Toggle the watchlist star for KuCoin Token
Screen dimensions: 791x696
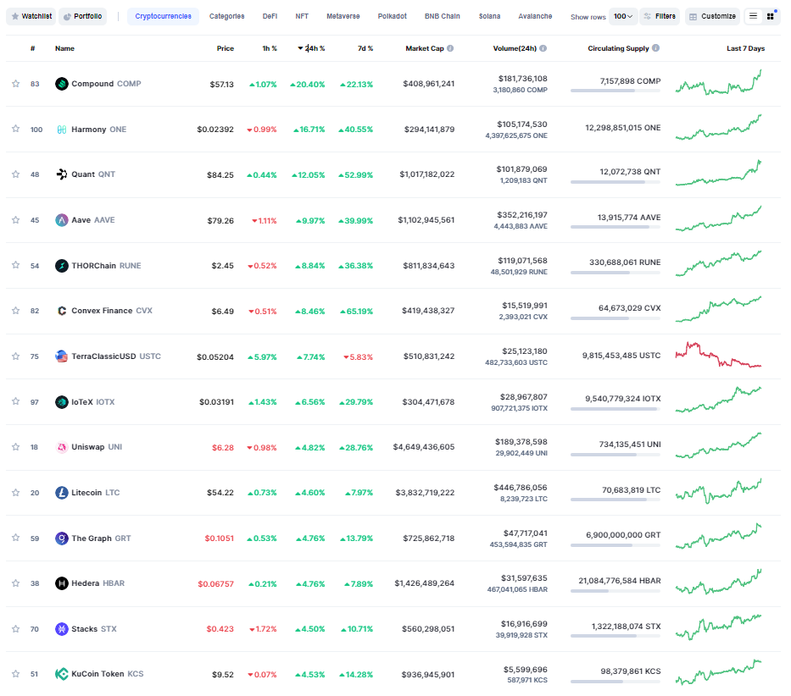pos(15,674)
